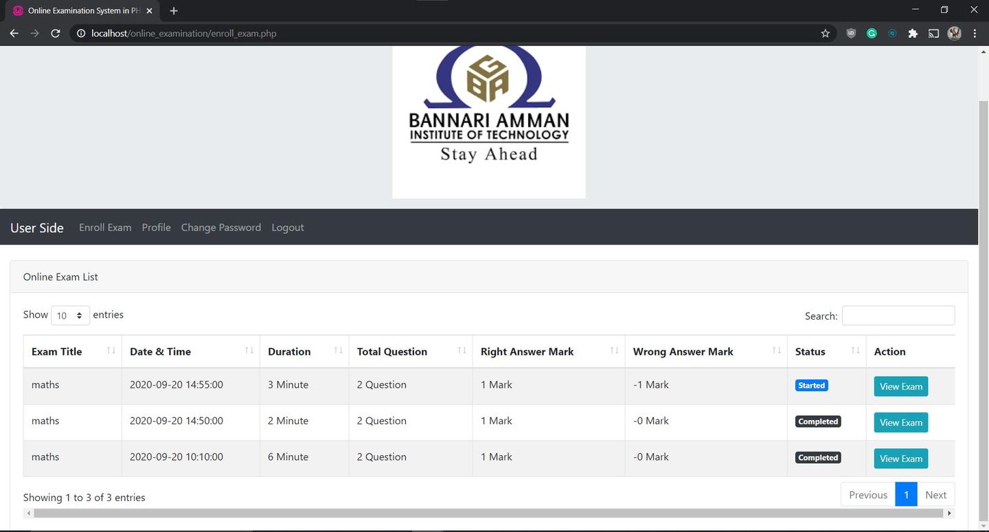Click Completed badge in the 6 Minute row

[x=818, y=458]
